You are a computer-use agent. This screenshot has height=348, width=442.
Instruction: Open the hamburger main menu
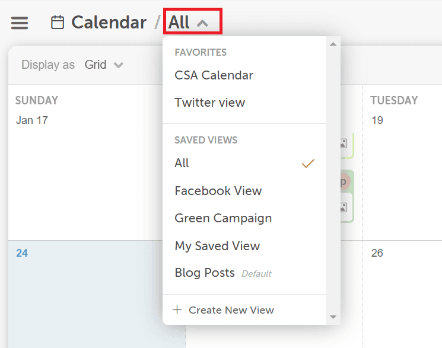point(20,23)
